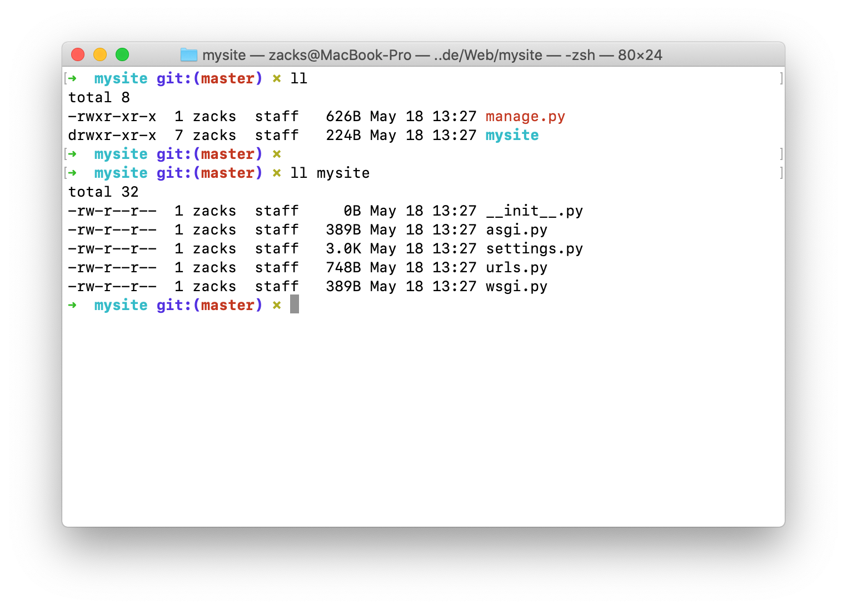Screen dimensions: 847x609
Task: Click the cursor block at the last prompt
Action: tap(295, 304)
